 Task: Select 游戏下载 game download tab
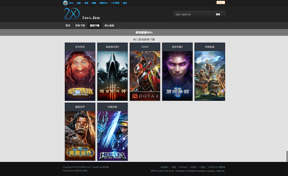95,25
